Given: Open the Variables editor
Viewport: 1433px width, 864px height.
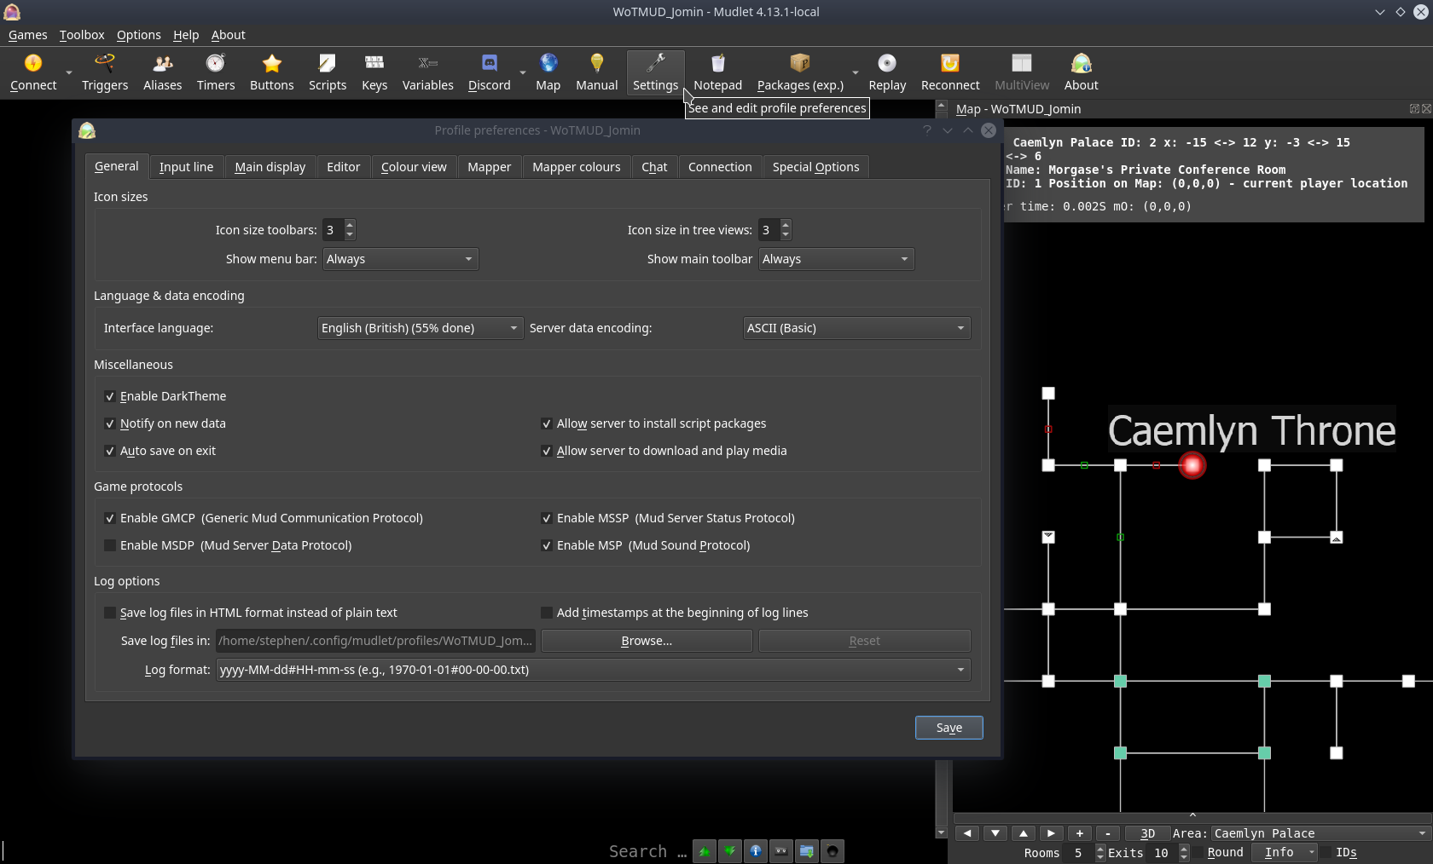Looking at the screenshot, I should tap(428, 72).
